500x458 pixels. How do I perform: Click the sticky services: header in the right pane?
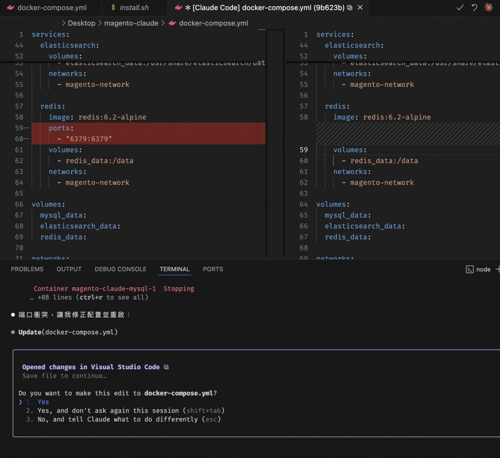point(335,35)
